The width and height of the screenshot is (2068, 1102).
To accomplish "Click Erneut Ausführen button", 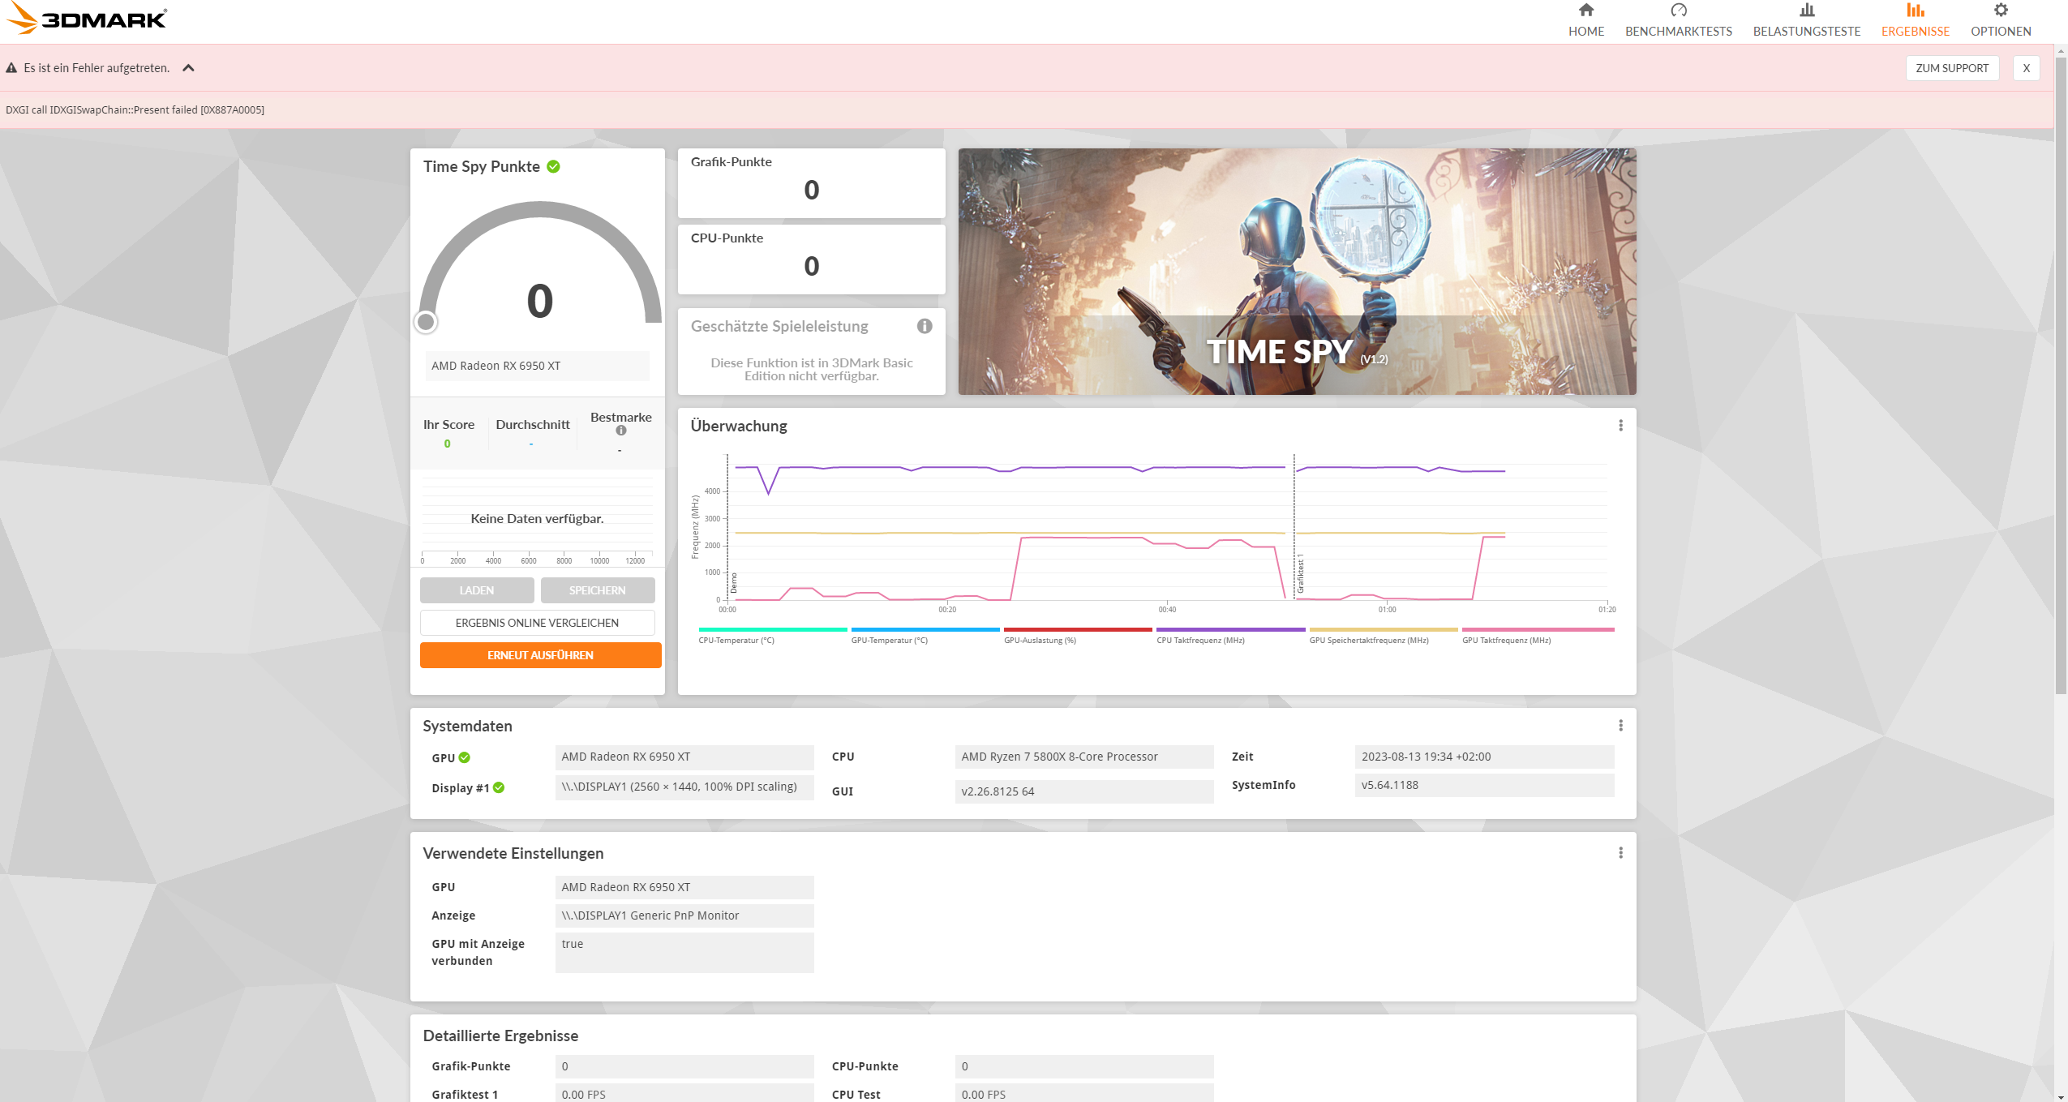I will coord(540,655).
